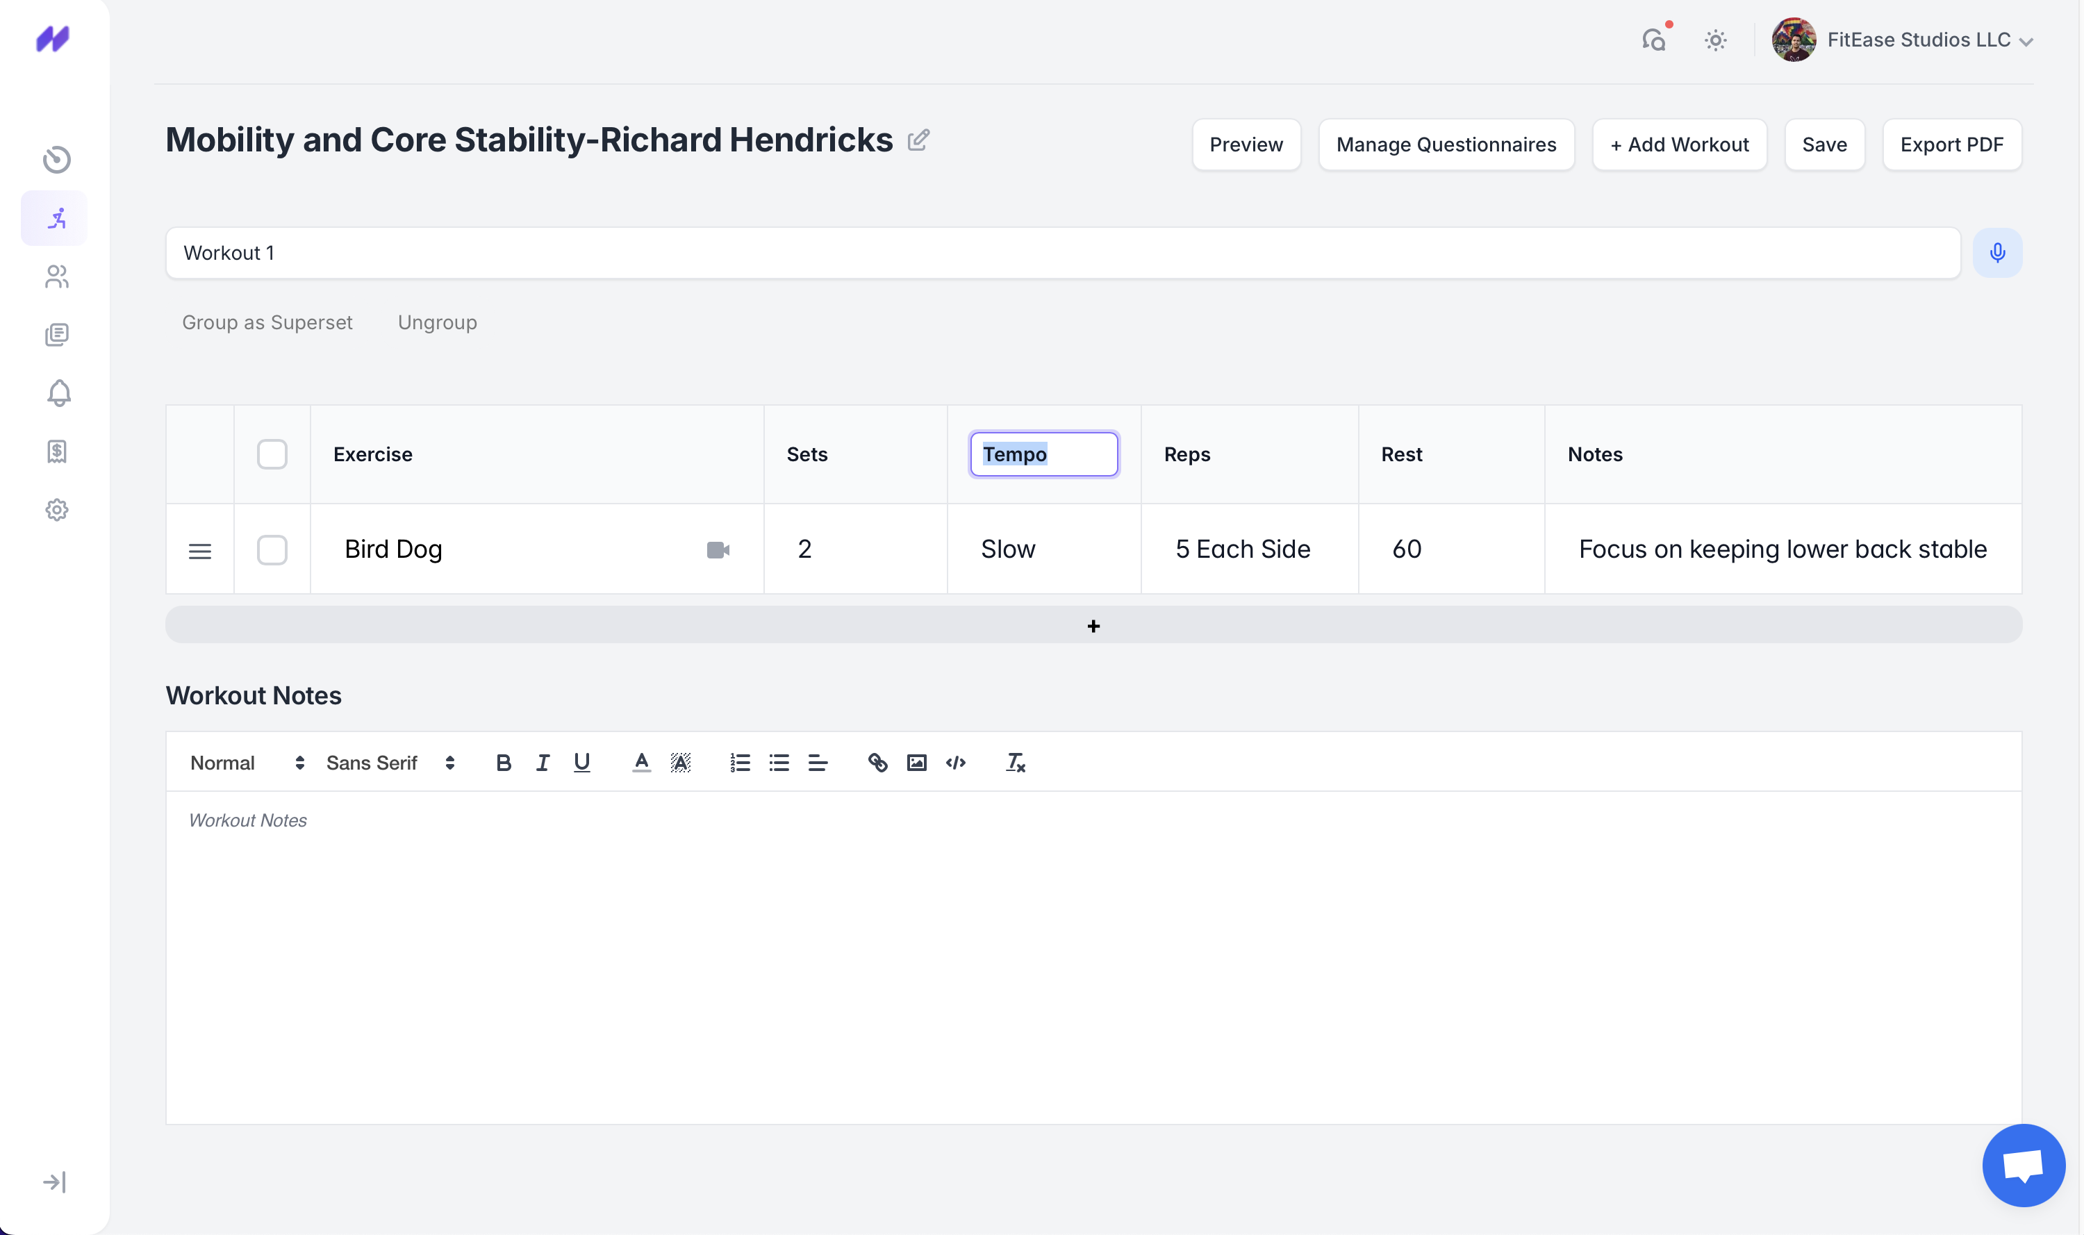Select the workout/running icon in sidebar
Viewport: 2084px width, 1235px height.
click(x=55, y=217)
